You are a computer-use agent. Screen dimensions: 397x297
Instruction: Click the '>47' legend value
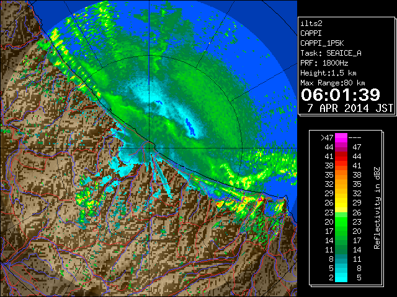click(327, 137)
